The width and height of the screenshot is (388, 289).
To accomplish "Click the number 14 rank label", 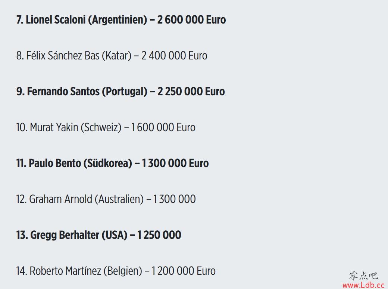I will click(x=22, y=271).
